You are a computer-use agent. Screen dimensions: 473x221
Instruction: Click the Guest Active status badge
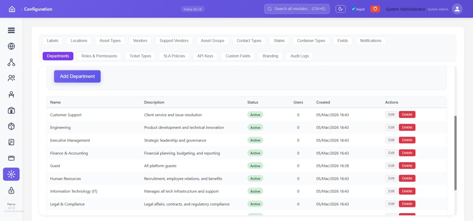click(255, 166)
